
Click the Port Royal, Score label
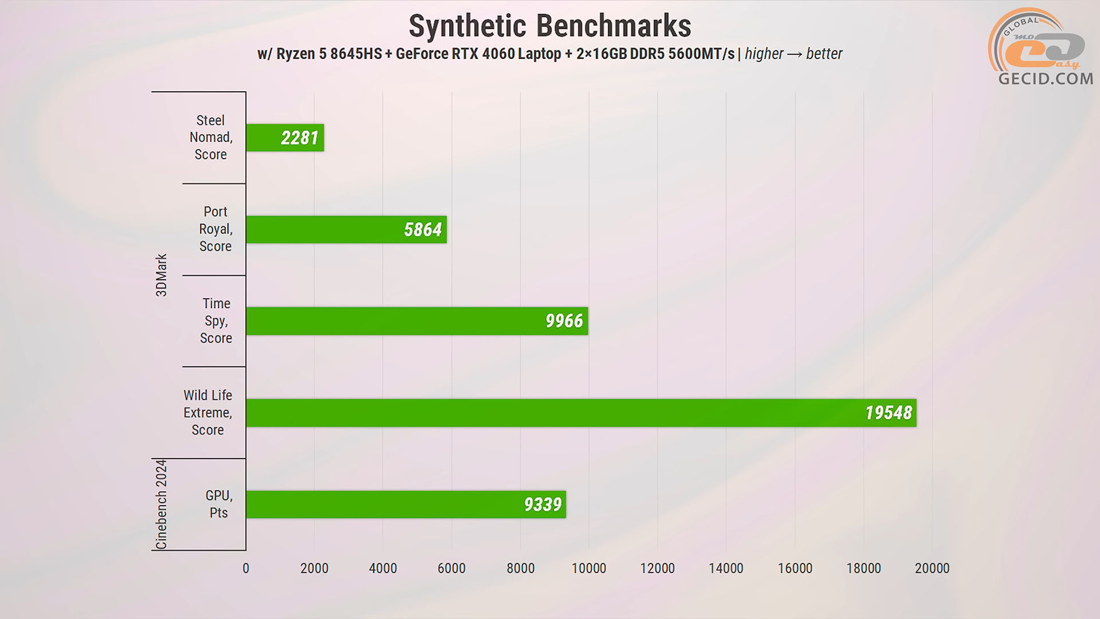point(215,229)
